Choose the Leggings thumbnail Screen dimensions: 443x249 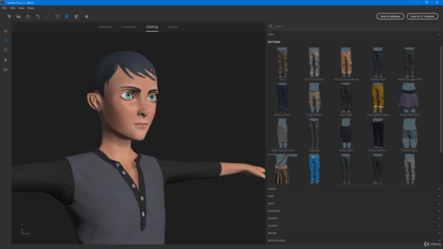tap(314, 133)
